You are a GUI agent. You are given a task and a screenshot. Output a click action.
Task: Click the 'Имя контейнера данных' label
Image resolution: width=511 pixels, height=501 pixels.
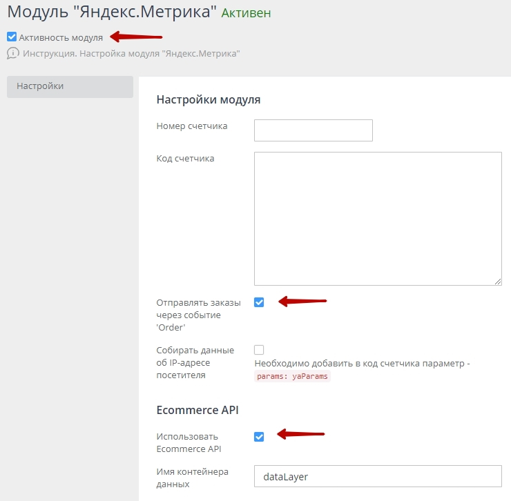(x=192, y=478)
